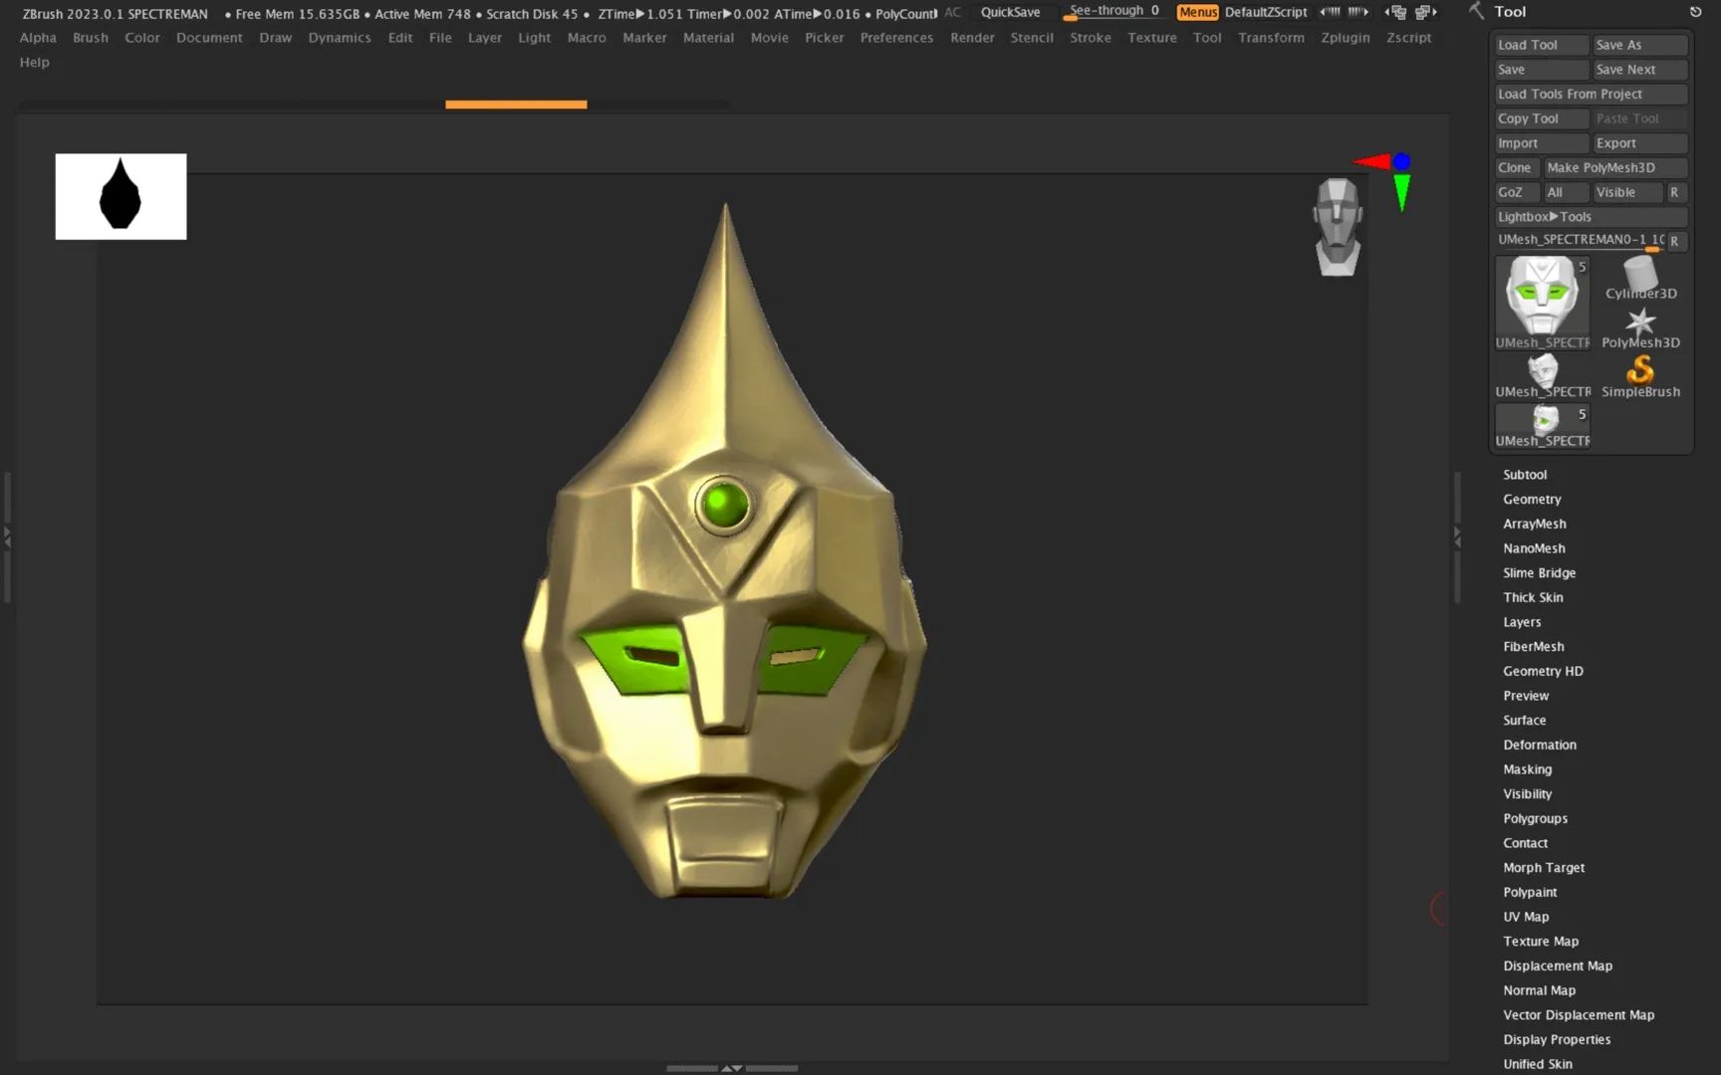The image size is (1721, 1075).
Task: Select the SimpleBrush tool
Action: tap(1640, 375)
